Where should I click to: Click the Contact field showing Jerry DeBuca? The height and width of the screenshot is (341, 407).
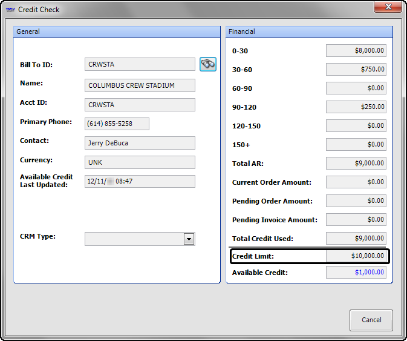[140, 143]
